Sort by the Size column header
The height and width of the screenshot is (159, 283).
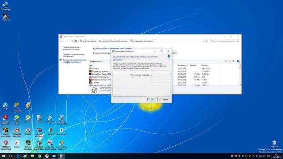(193, 65)
